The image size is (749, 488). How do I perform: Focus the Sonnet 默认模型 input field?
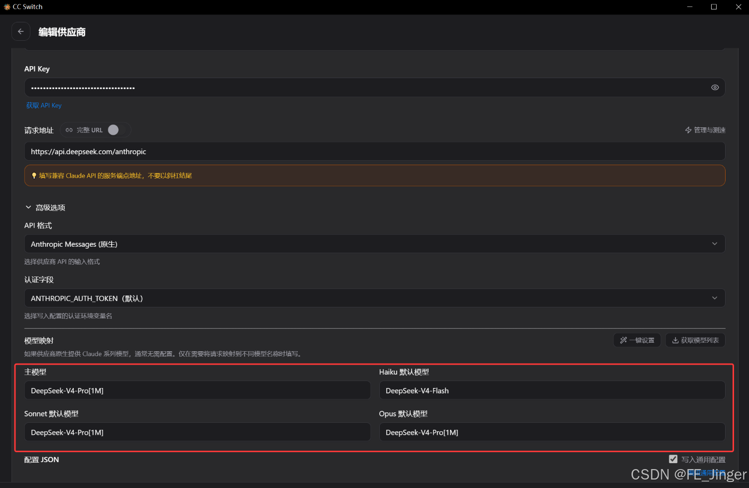(197, 432)
